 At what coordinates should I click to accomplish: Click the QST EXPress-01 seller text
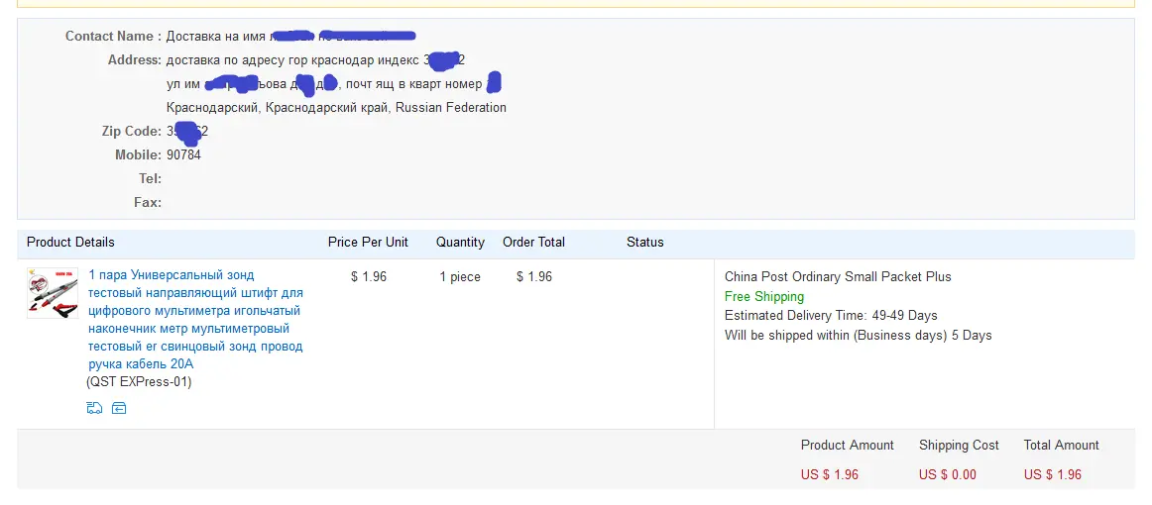139,381
